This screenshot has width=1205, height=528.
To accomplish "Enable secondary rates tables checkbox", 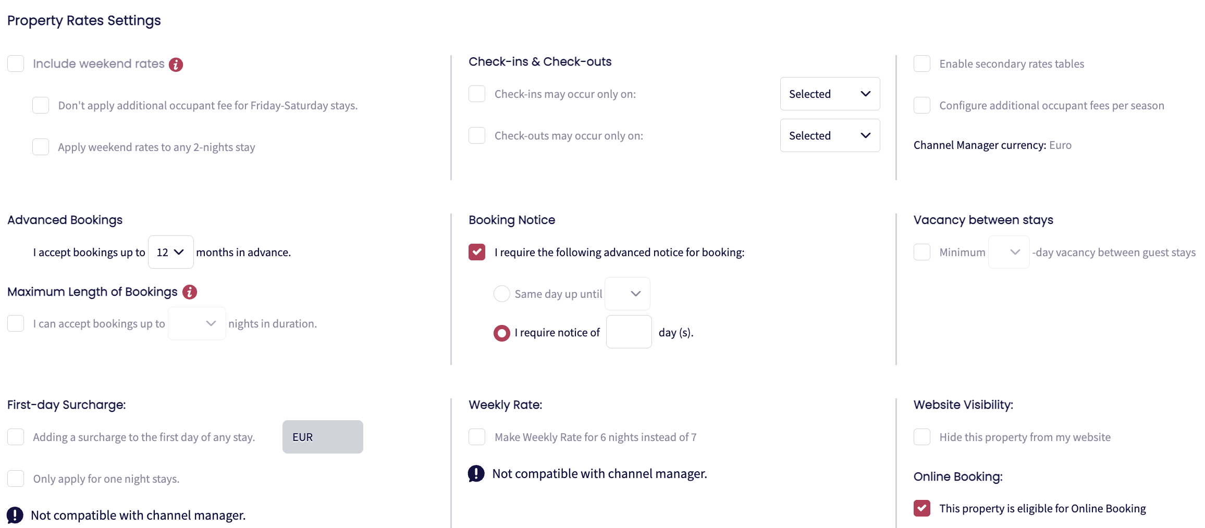I will 922,64.
